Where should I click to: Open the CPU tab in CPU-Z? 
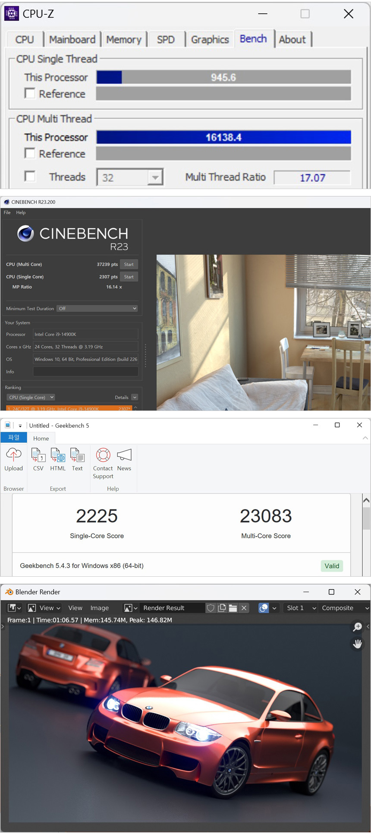click(x=25, y=39)
